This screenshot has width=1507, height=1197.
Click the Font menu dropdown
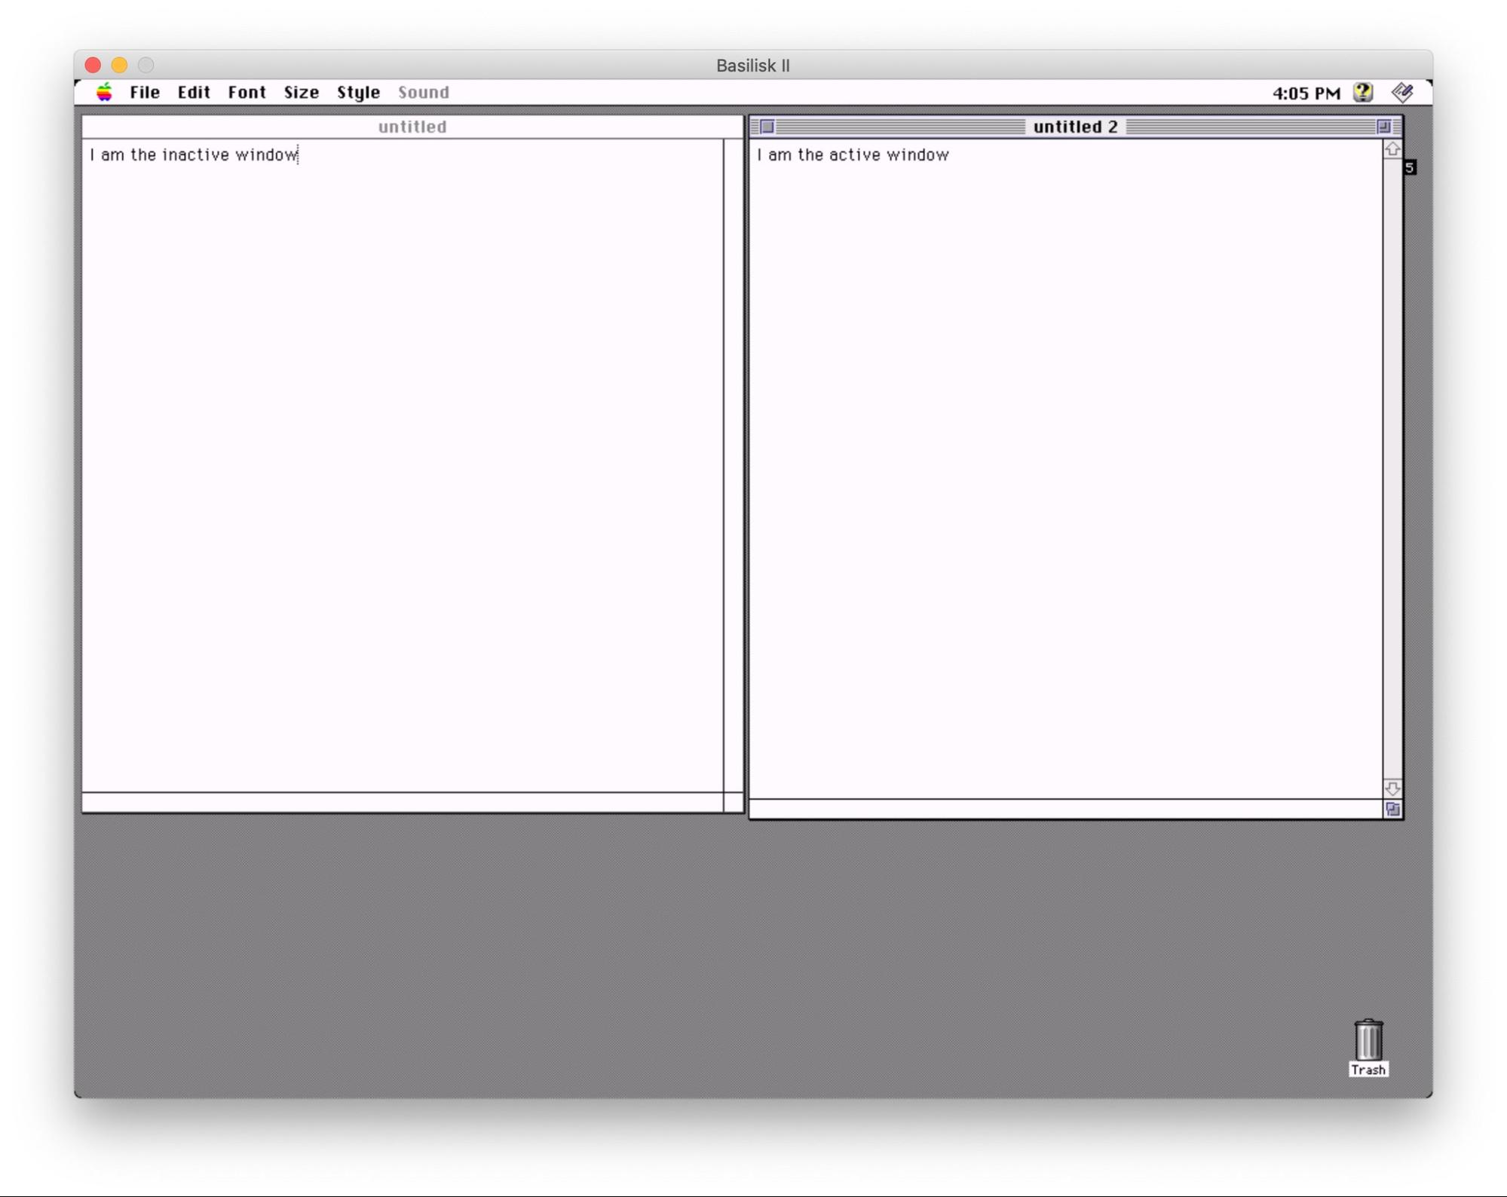(246, 92)
